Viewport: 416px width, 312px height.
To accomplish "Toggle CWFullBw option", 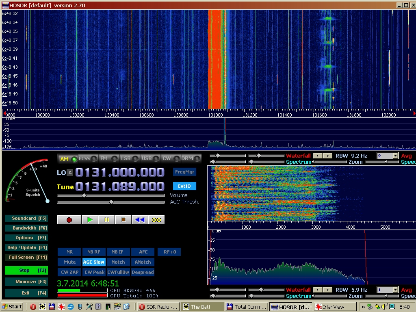I will [118, 272].
